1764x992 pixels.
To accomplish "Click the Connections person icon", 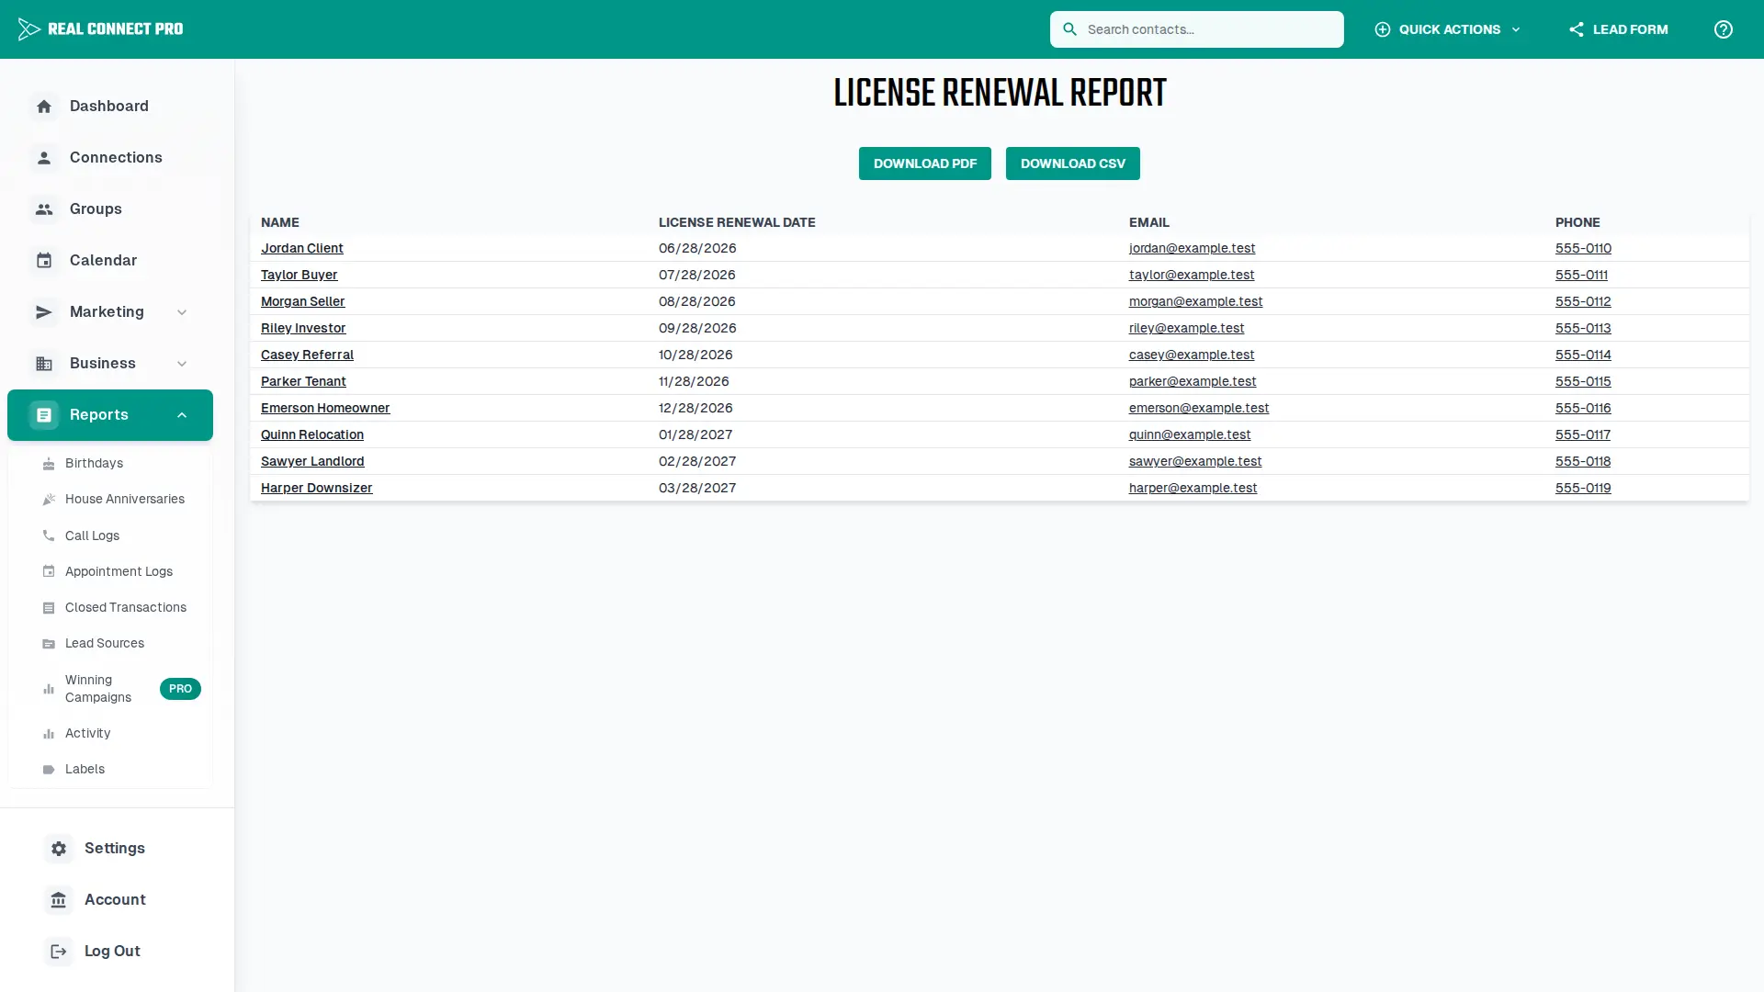I will [x=44, y=158].
